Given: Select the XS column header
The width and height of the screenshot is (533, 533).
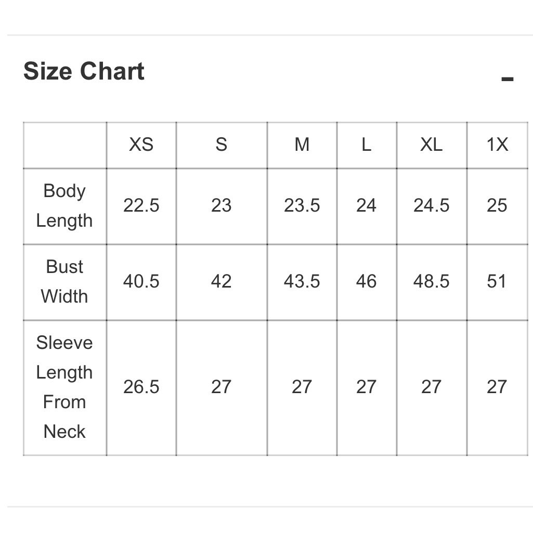Looking at the screenshot, I should click(141, 145).
